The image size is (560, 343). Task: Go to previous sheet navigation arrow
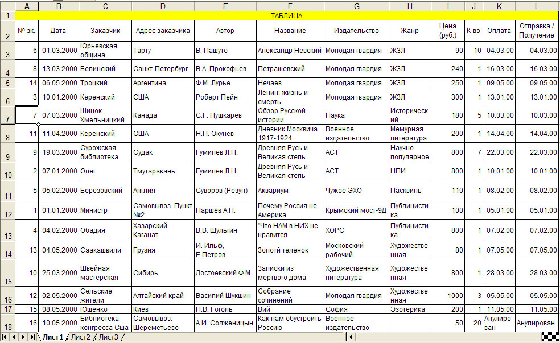14,337
